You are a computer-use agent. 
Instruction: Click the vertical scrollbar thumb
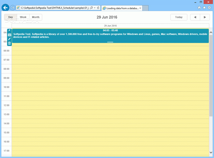211,75
